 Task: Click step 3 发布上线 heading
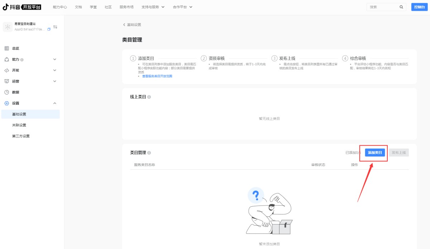pos(287,58)
